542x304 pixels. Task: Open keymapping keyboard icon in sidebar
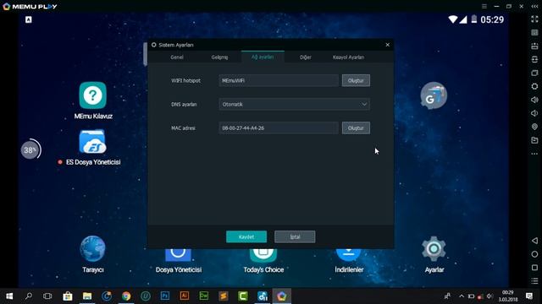[x=534, y=33]
